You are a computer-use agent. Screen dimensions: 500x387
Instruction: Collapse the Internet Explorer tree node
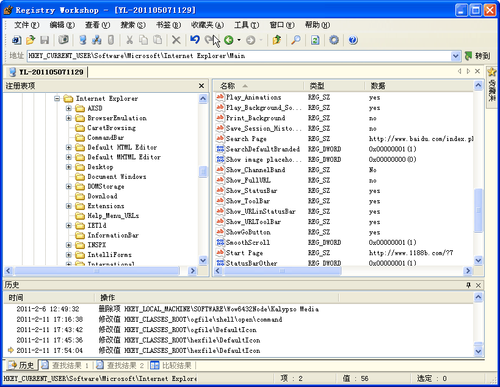click(x=57, y=99)
